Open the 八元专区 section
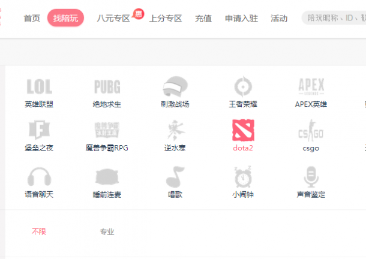This screenshot has height=259, width=366. tap(113, 18)
